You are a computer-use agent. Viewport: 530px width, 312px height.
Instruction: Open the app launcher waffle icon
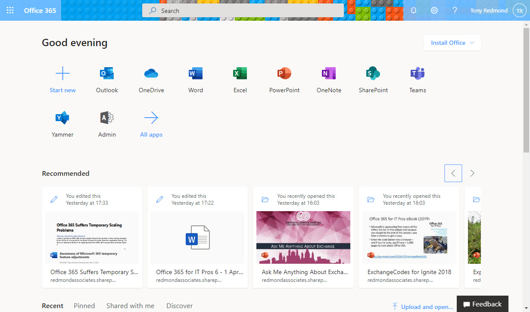tap(10, 10)
